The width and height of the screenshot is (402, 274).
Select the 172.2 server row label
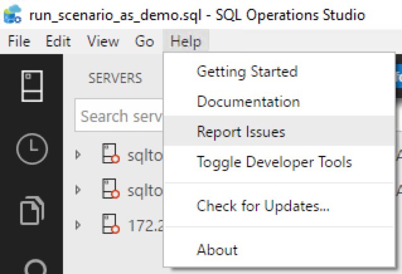point(146,226)
